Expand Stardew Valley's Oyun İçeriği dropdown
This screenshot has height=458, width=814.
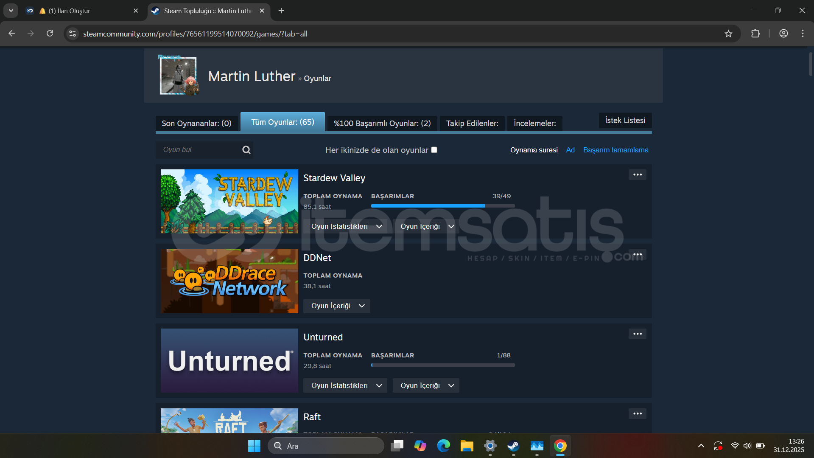point(426,227)
